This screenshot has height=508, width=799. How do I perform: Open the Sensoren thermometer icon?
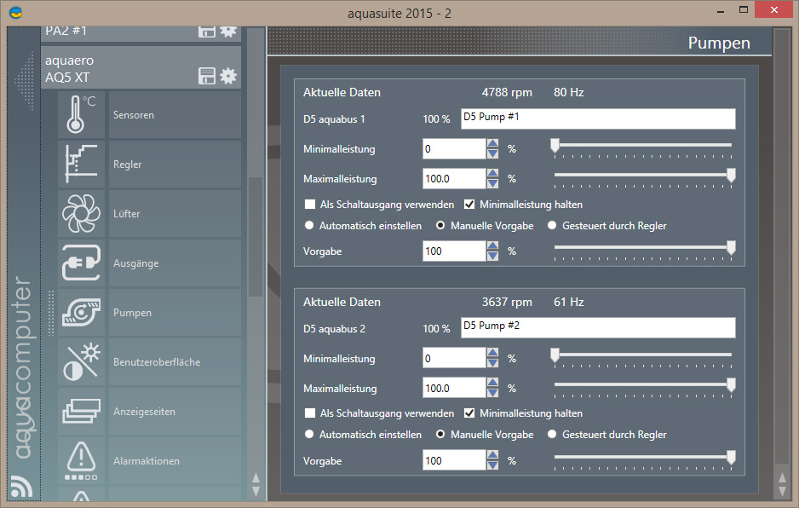tap(82, 115)
